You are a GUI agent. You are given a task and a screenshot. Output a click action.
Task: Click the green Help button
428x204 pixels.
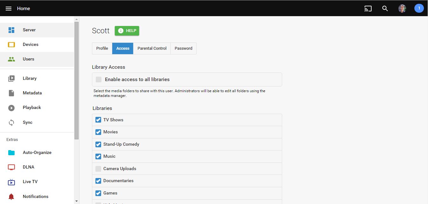coord(127,31)
